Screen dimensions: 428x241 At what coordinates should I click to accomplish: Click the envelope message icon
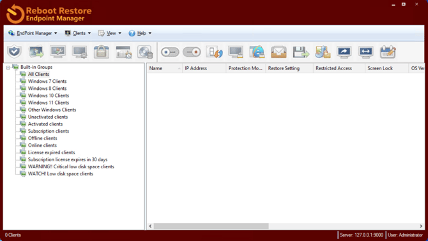click(x=279, y=52)
